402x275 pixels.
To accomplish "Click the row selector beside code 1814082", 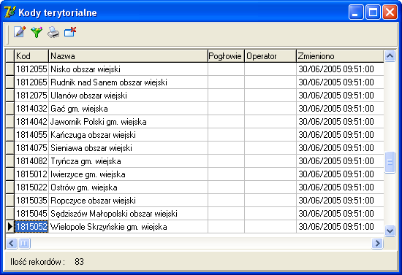I will click(10, 161).
